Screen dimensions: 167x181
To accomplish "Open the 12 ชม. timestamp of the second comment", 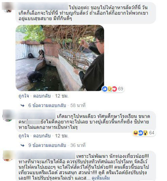I will [62, 136].
